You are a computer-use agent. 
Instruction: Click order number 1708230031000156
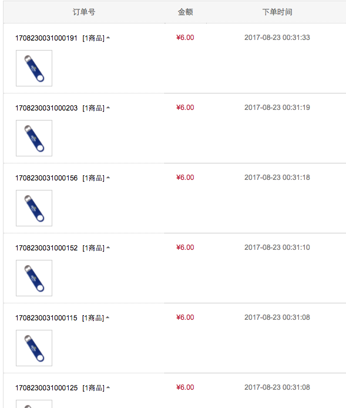(x=46, y=178)
